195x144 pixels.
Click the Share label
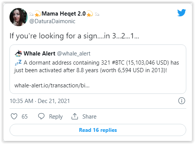89,117
